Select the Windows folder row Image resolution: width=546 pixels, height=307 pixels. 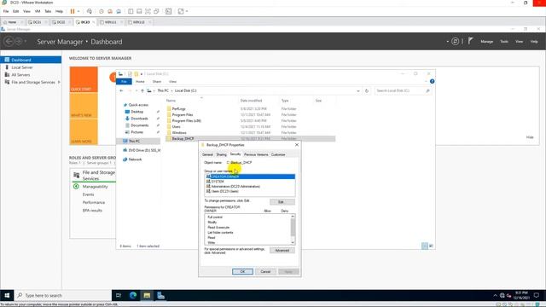coord(250,133)
